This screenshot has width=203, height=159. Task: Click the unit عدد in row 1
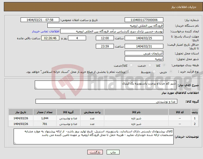click(92, 118)
